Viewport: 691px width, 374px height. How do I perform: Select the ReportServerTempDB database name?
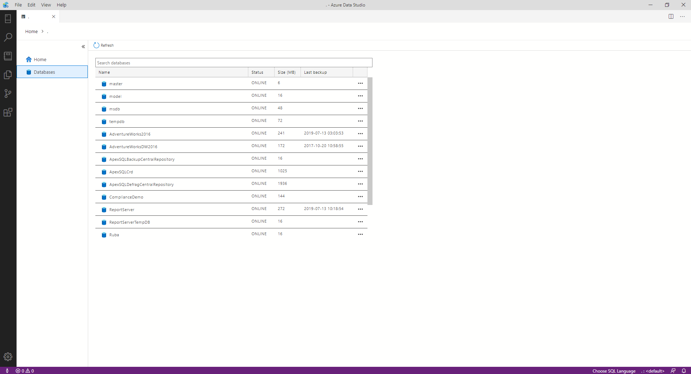point(130,222)
